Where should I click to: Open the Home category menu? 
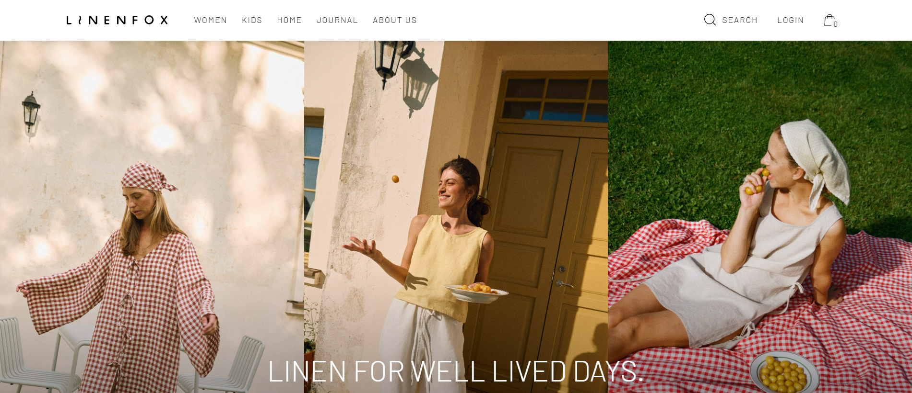point(289,20)
